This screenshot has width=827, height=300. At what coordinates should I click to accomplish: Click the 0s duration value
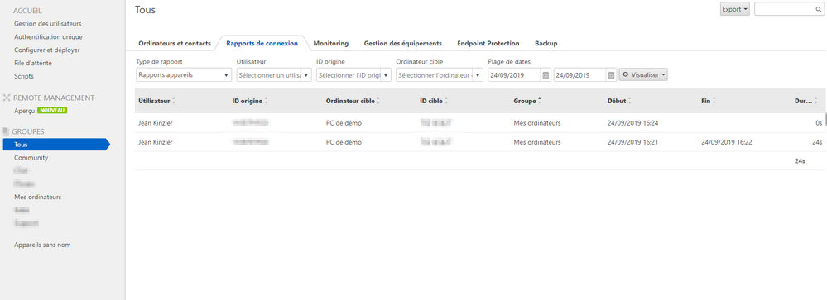pos(818,123)
